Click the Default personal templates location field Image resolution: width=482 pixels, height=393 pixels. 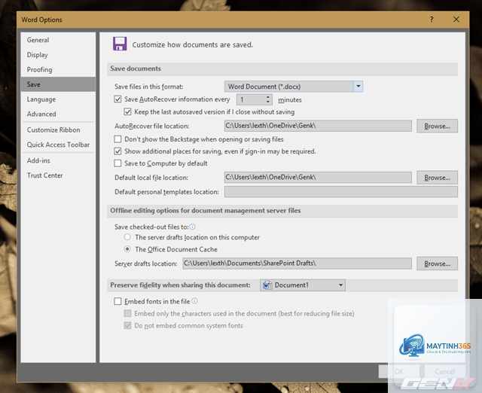(341, 192)
